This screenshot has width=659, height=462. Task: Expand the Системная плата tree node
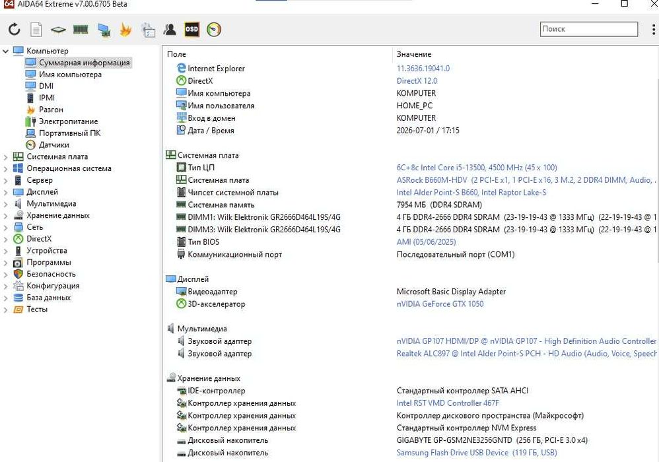(x=5, y=157)
